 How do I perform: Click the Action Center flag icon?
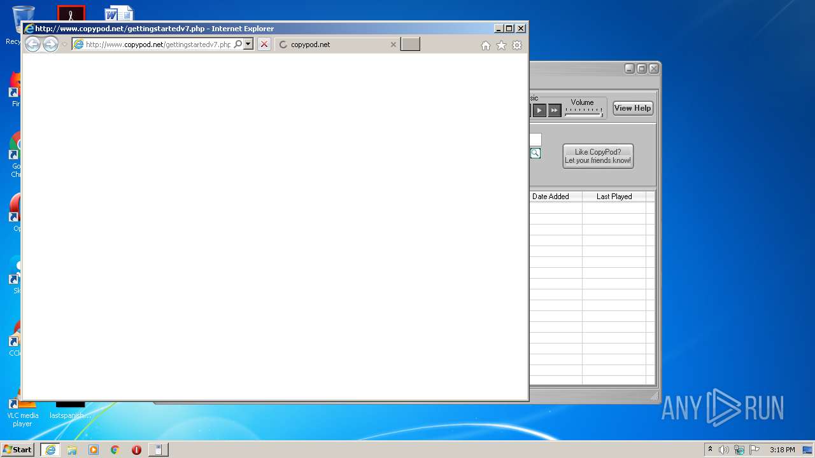(755, 450)
